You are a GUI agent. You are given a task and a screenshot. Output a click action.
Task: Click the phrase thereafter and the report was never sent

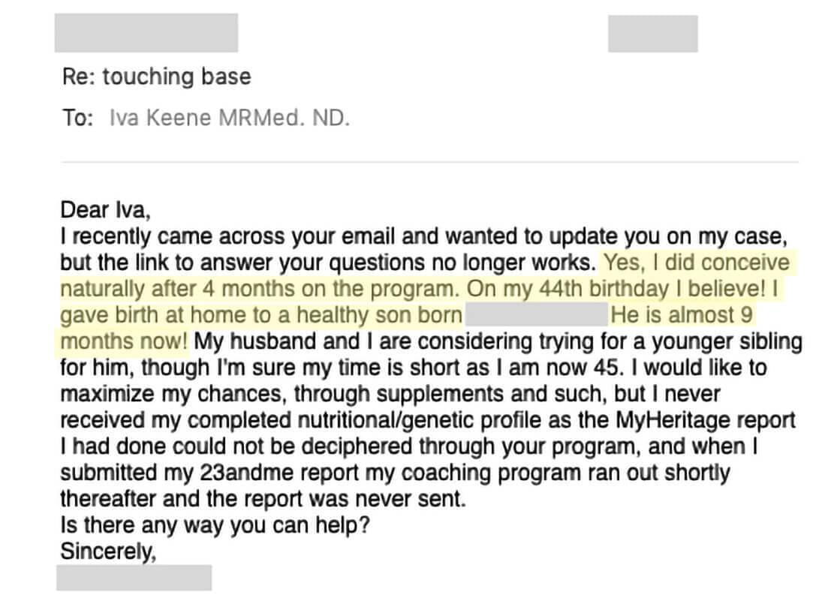tap(263, 499)
